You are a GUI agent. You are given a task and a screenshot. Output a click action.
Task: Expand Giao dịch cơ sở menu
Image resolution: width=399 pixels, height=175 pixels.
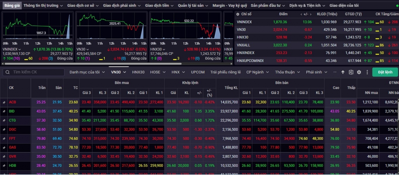pos(83,6)
